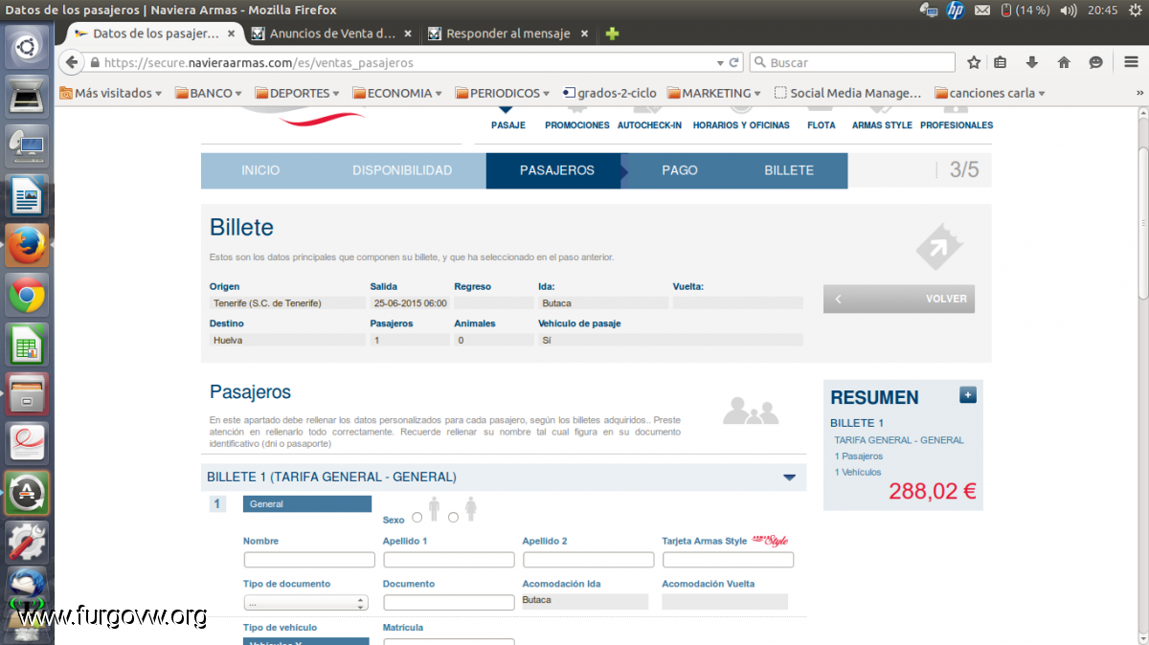Close the 'Responder al mensaje' tab
Screen dimensions: 1149x645
pyautogui.click(x=585, y=33)
